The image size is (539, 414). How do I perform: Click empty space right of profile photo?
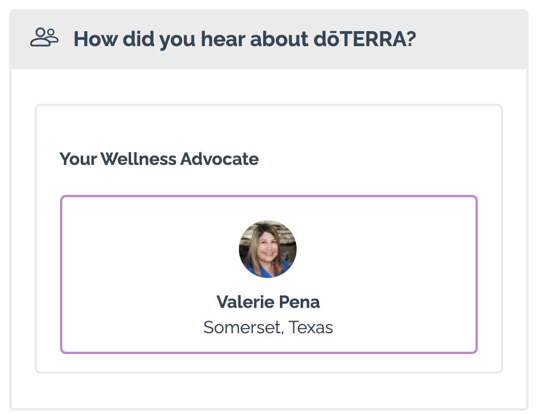[x=386, y=249]
